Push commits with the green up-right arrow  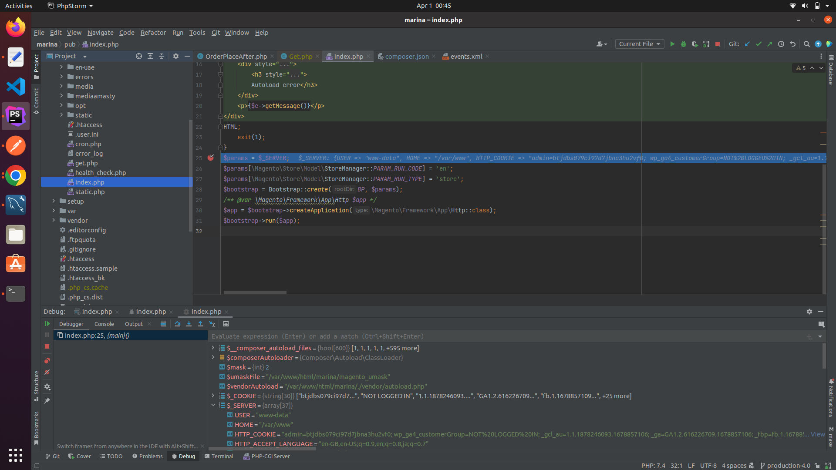[770, 44]
